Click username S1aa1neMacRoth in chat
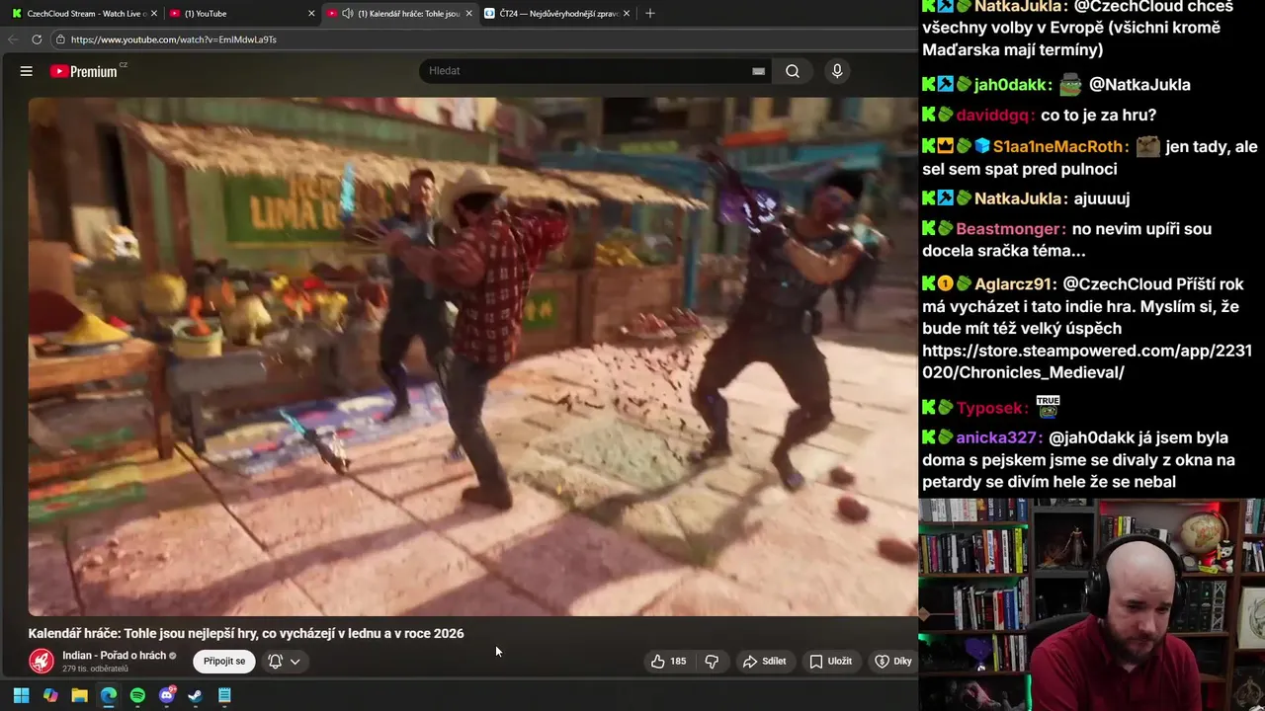 1059,146
